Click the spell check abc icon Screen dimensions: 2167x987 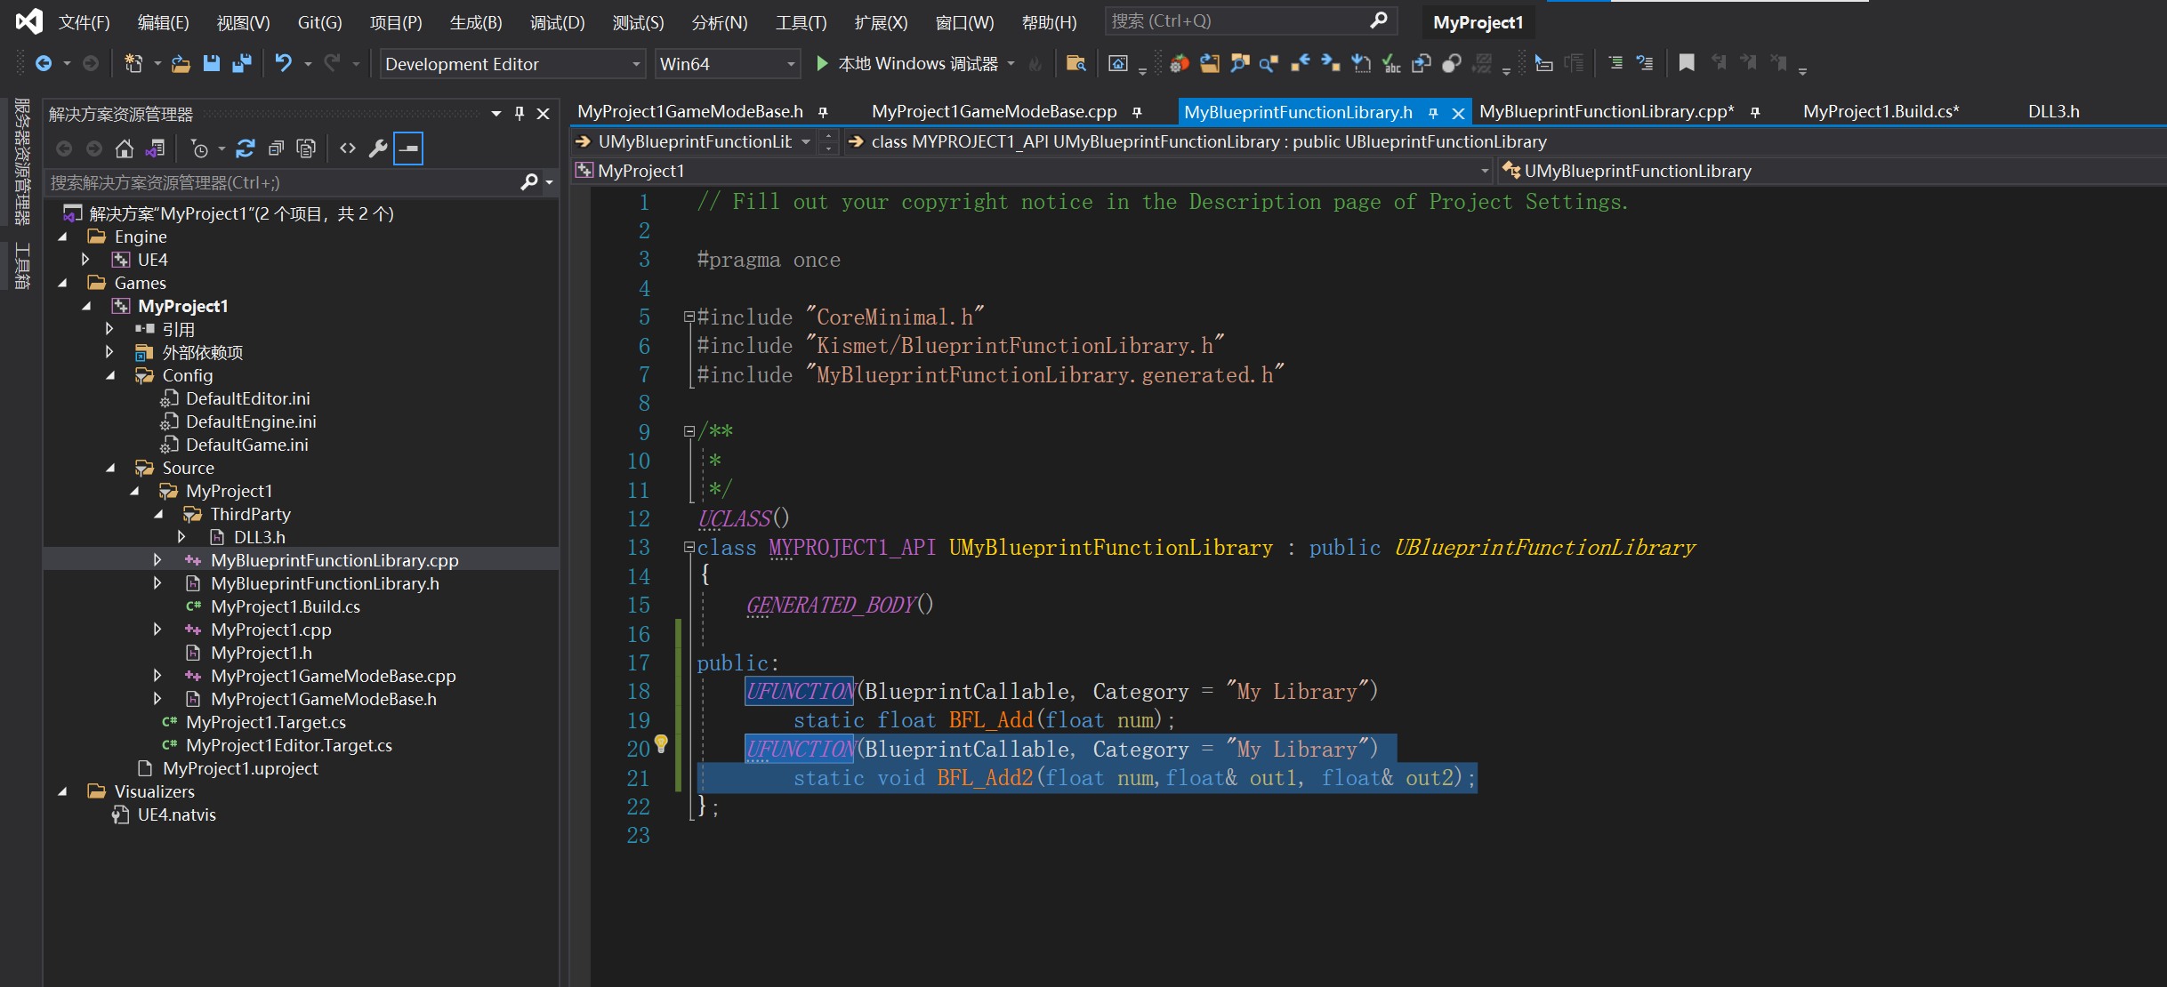click(1391, 63)
